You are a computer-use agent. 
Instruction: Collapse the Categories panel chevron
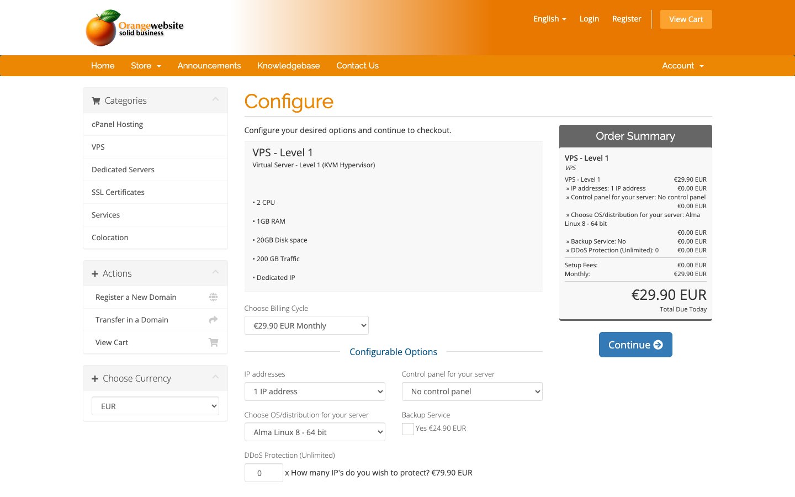click(215, 99)
